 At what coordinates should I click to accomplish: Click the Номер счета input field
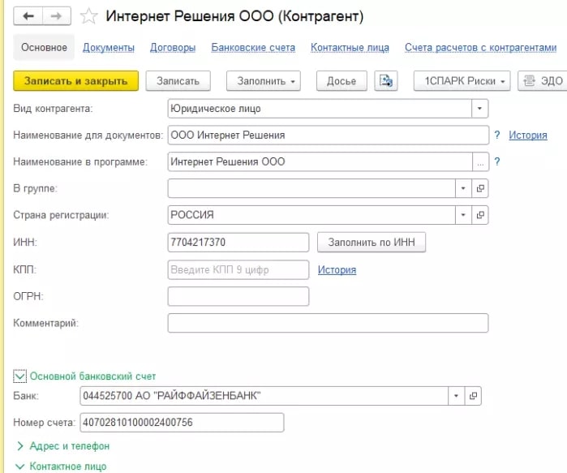click(182, 423)
